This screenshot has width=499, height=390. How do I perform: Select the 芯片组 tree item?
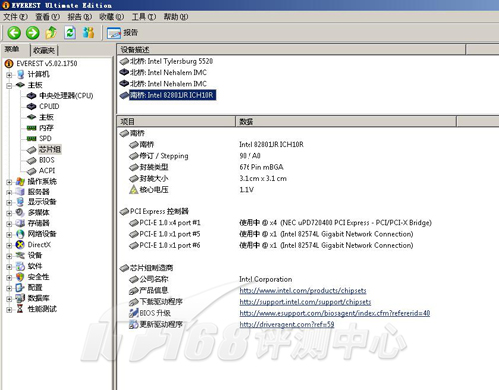coord(50,149)
